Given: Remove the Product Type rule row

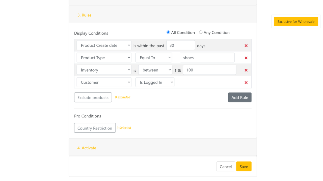Looking at the screenshot, I should pos(246,58).
